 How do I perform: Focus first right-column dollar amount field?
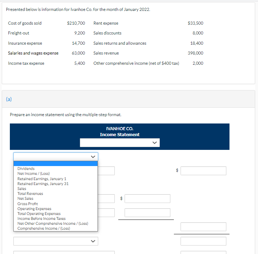click(203, 171)
